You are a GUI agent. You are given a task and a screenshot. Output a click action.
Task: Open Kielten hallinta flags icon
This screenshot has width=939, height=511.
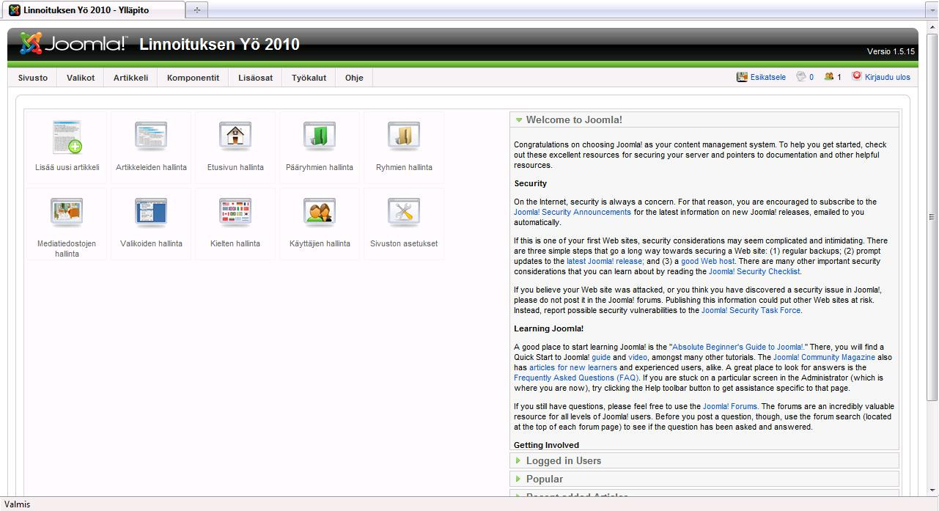coord(235,213)
